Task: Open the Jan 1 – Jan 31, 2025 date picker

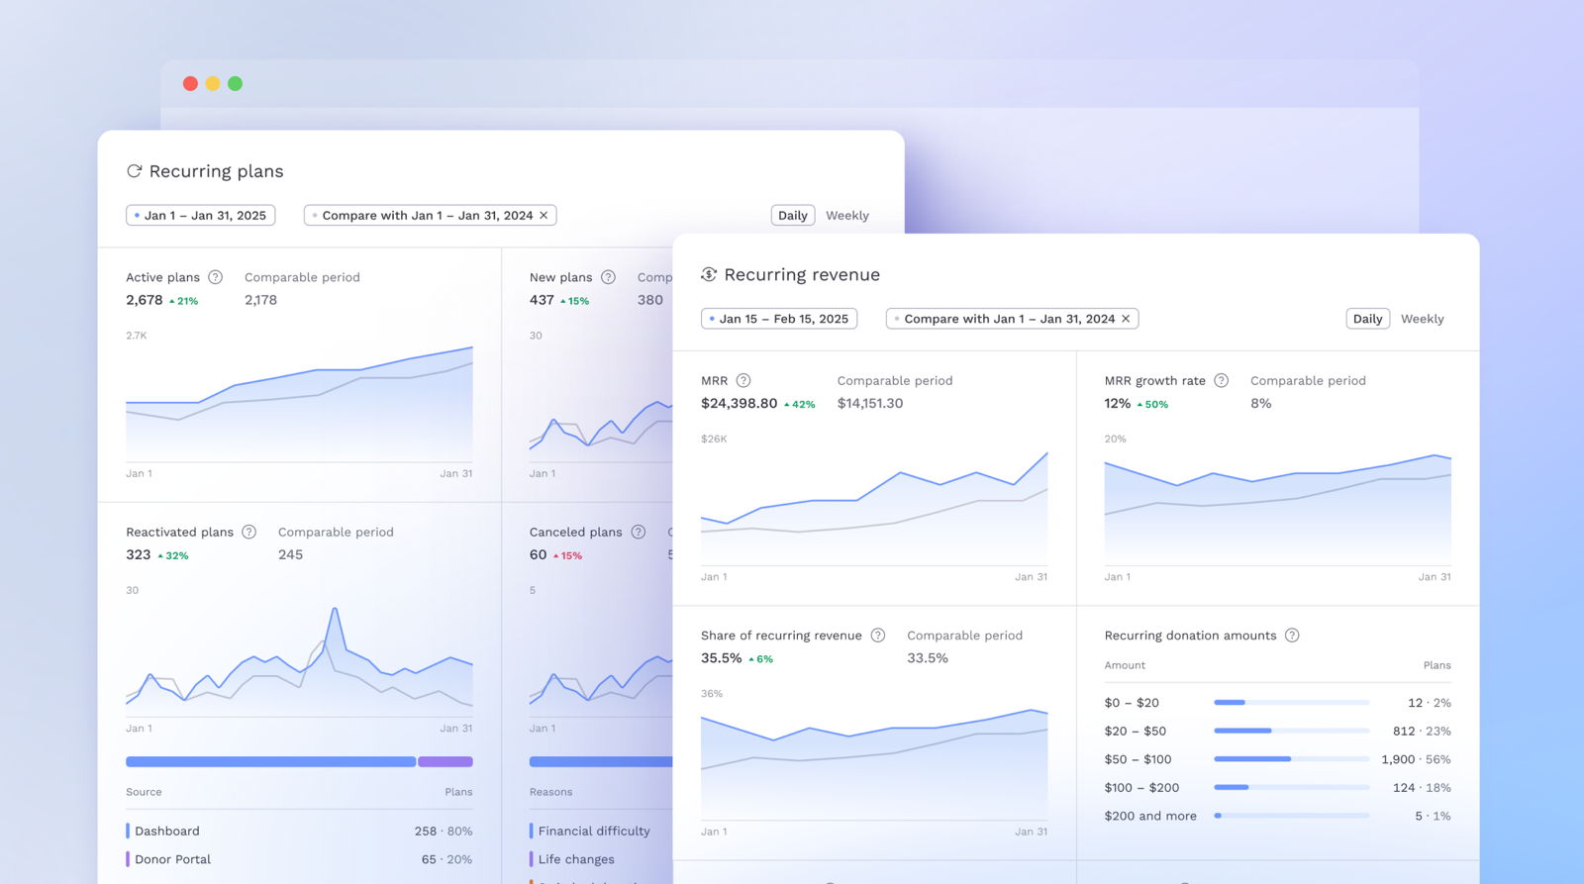Action: click(201, 216)
